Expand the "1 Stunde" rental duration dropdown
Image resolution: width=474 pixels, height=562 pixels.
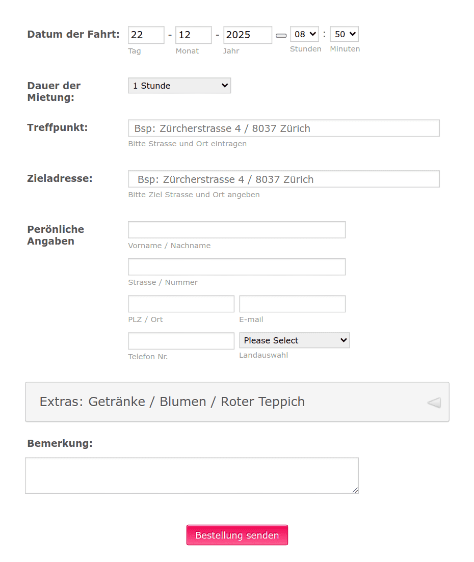(x=179, y=85)
